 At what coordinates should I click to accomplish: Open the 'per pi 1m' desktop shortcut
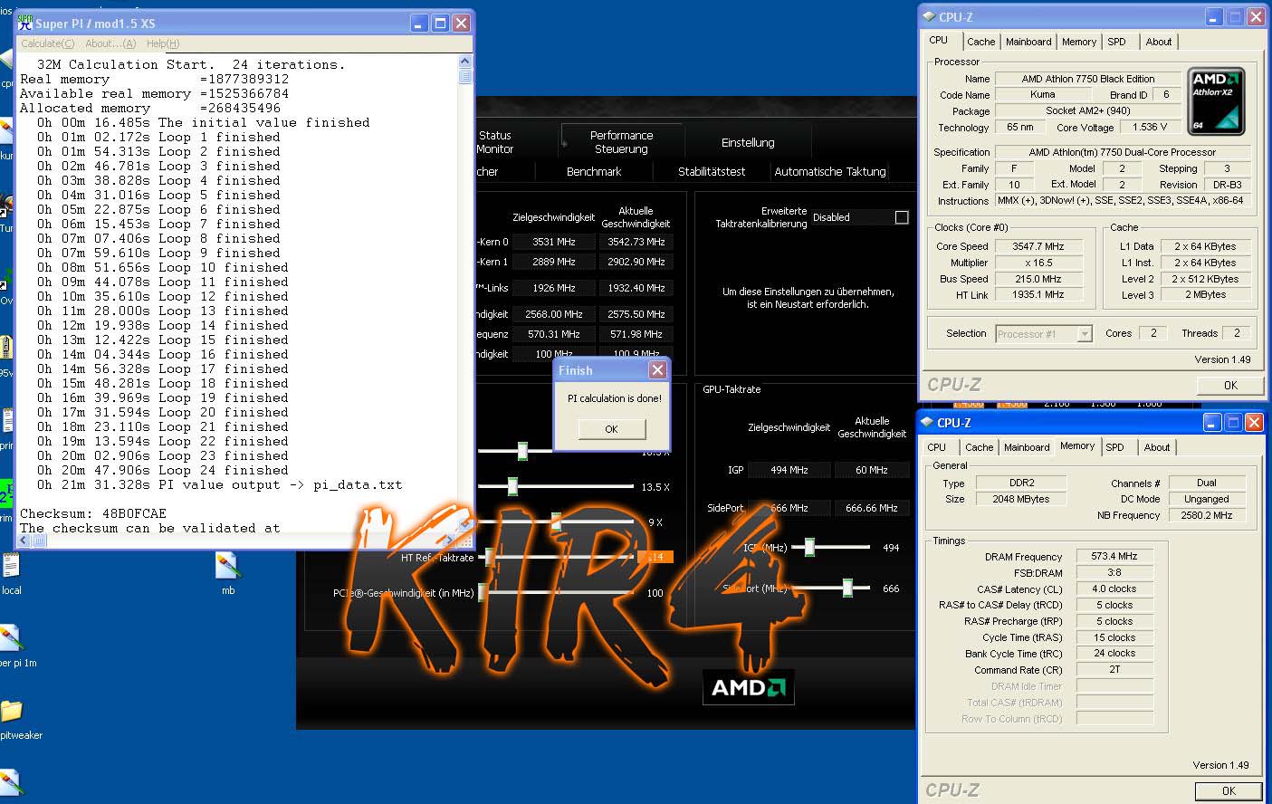11,638
